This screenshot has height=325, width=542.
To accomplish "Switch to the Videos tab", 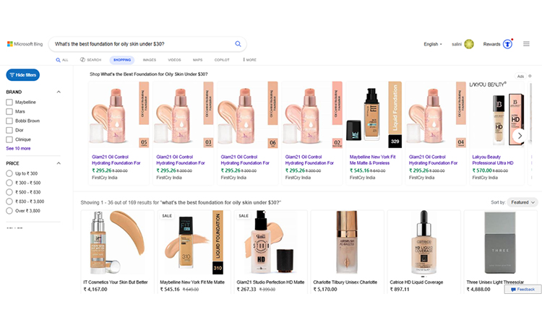I will pos(174,60).
